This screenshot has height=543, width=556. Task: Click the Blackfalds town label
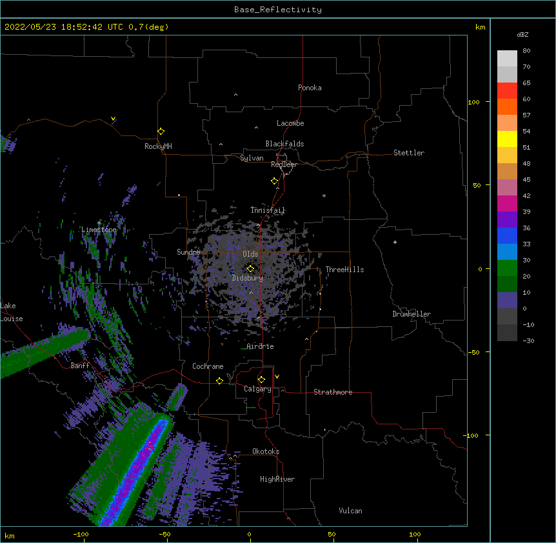284,144
